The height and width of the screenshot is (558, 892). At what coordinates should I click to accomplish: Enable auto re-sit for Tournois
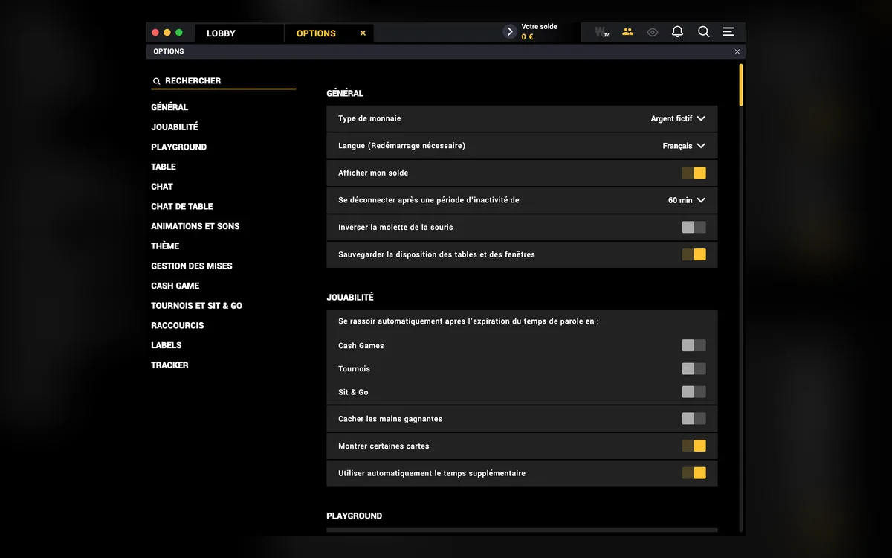point(694,369)
